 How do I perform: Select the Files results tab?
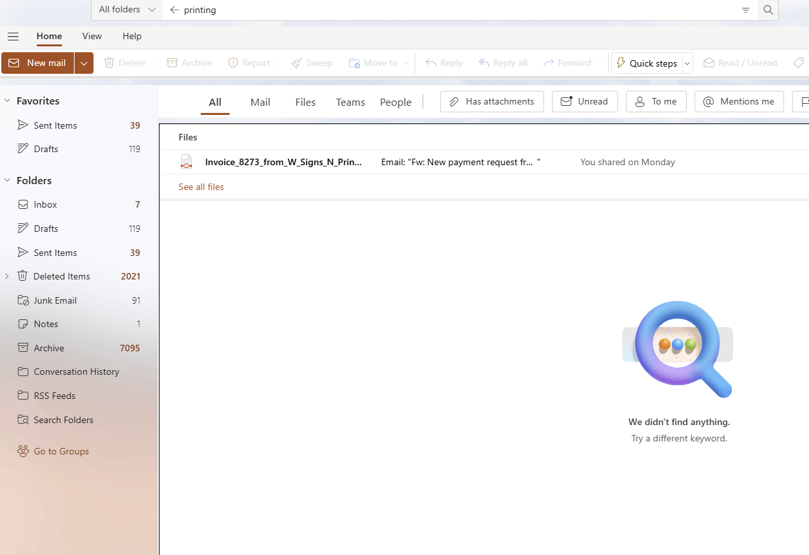pos(305,102)
